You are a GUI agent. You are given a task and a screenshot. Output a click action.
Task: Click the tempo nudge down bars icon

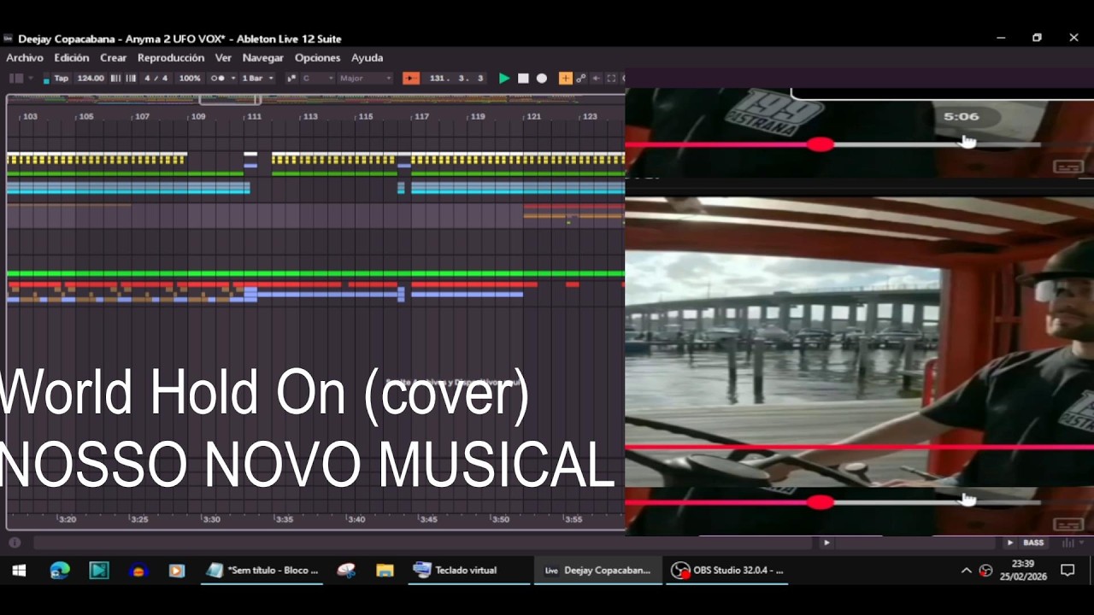tap(116, 78)
